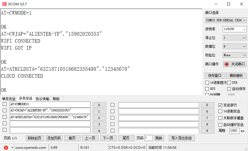Click the XCOM app logo icon
Viewport: 248px width, 151px height.
[x=4, y=4]
